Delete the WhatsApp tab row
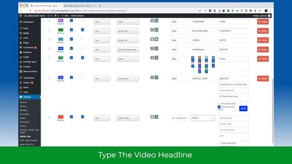292x164 pixels. pyautogui.click(x=263, y=31)
